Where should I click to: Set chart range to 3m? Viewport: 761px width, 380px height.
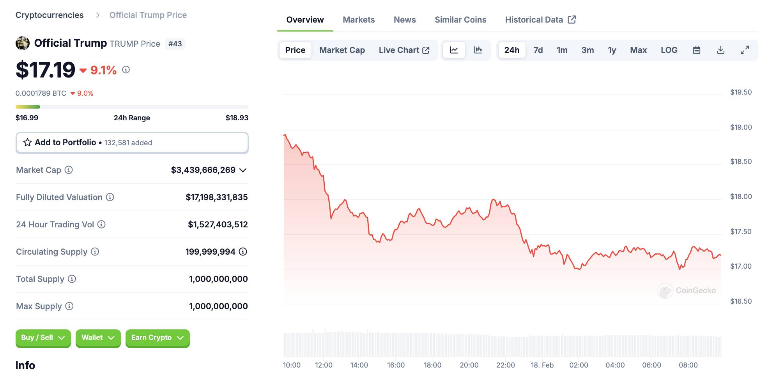coord(588,50)
